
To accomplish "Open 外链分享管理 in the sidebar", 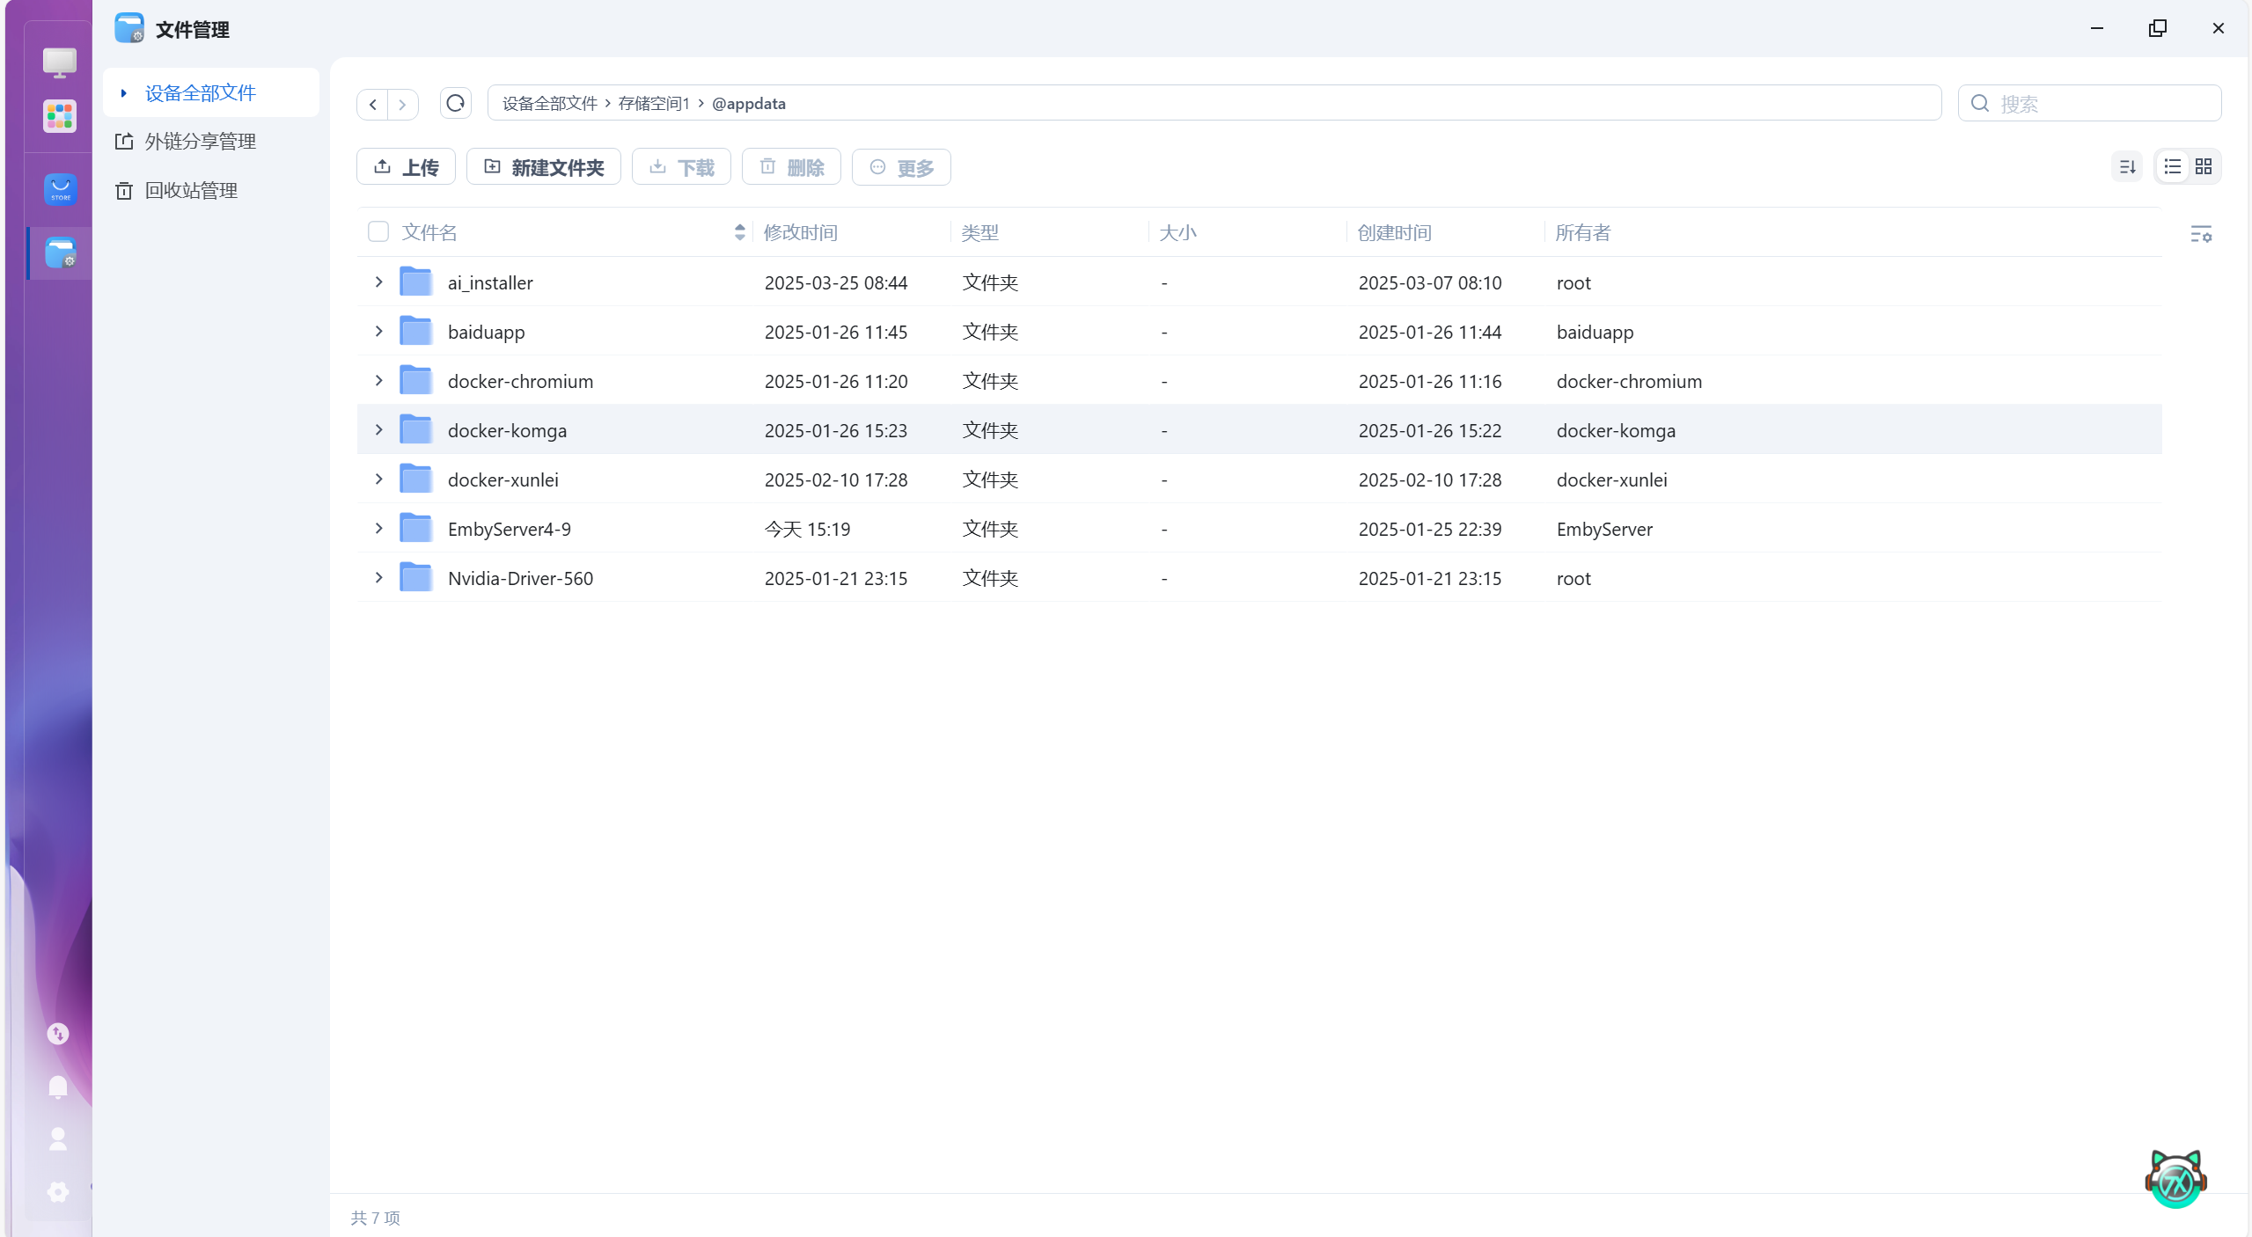I will (x=201, y=141).
